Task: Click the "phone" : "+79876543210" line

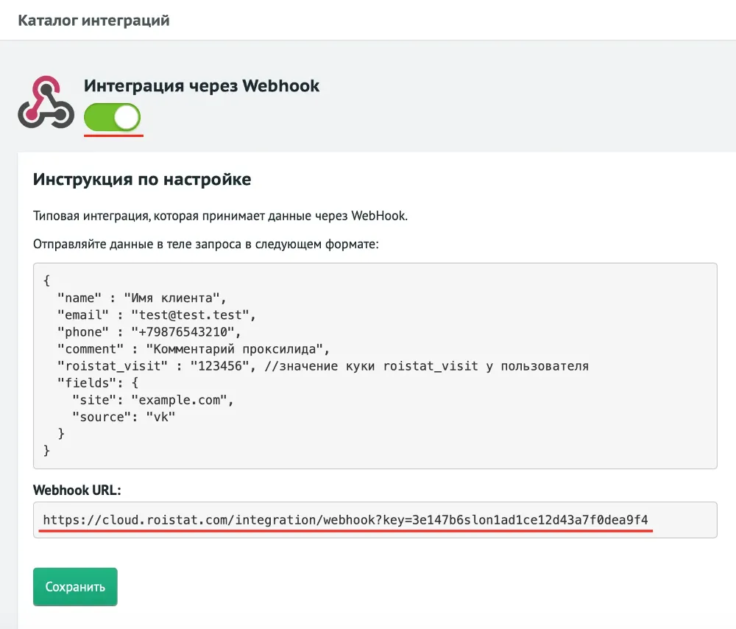Action: coord(149,331)
